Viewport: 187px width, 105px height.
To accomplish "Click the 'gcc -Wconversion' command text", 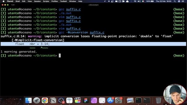I will tap(73, 32).
